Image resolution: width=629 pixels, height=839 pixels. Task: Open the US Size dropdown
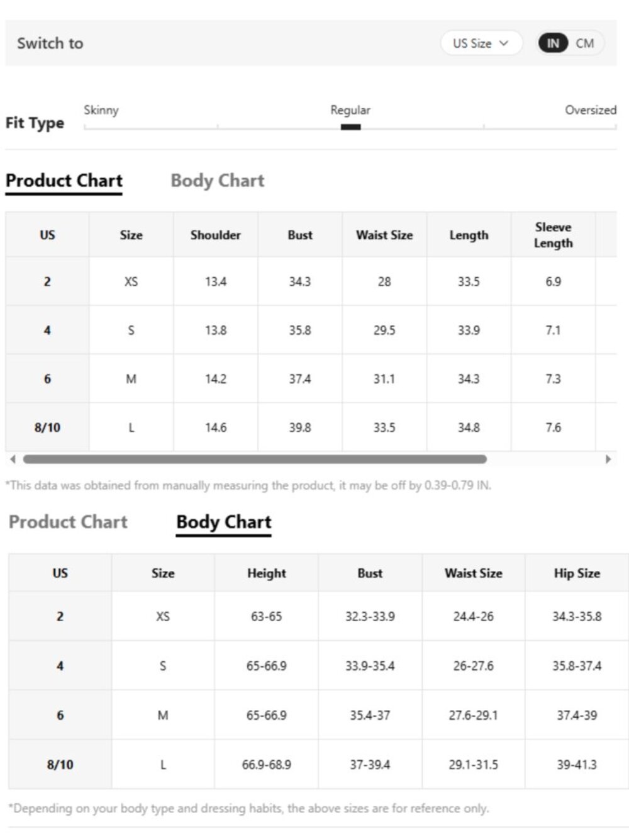point(481,43)
